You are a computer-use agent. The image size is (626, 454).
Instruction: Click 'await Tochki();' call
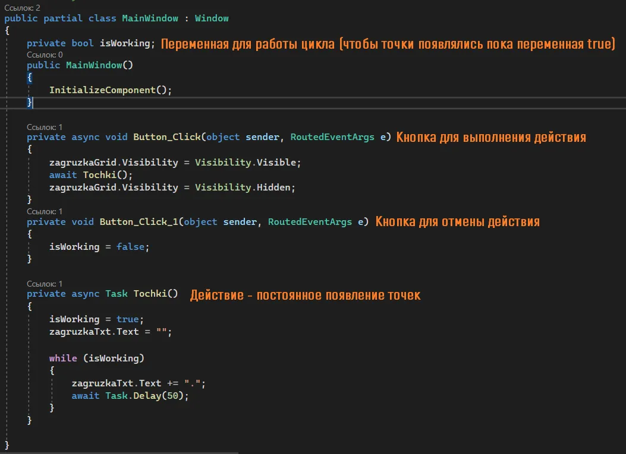(x=90, y=175)
